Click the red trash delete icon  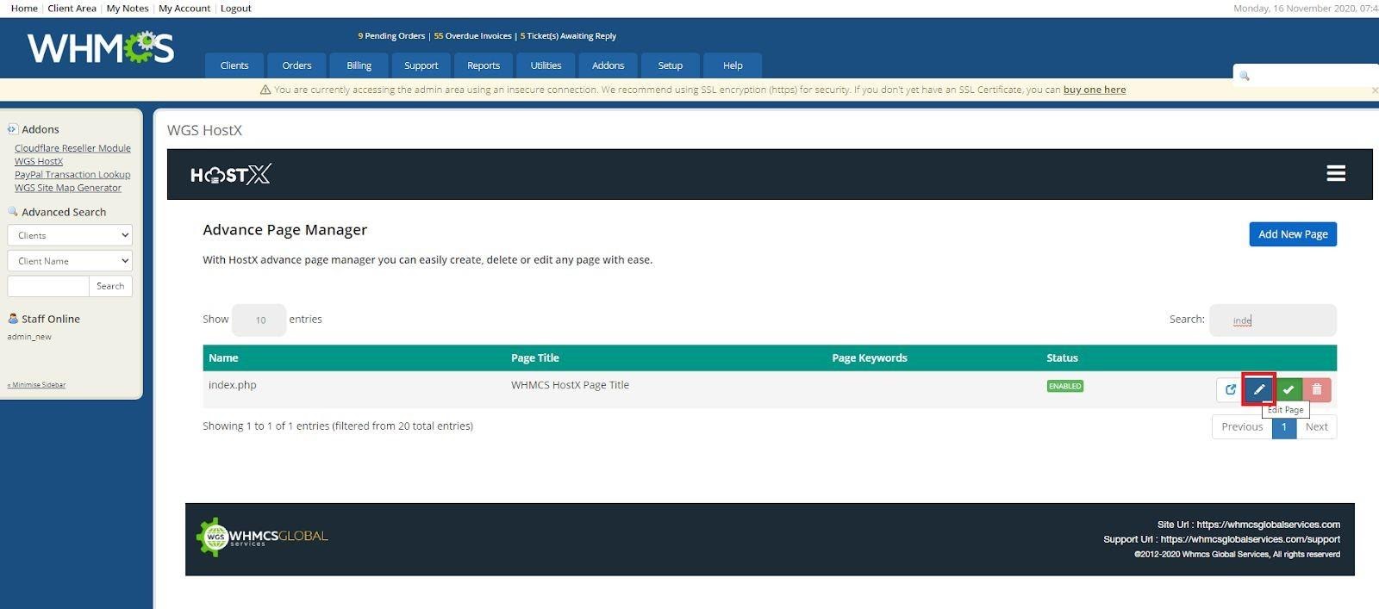pos(1316,389)
